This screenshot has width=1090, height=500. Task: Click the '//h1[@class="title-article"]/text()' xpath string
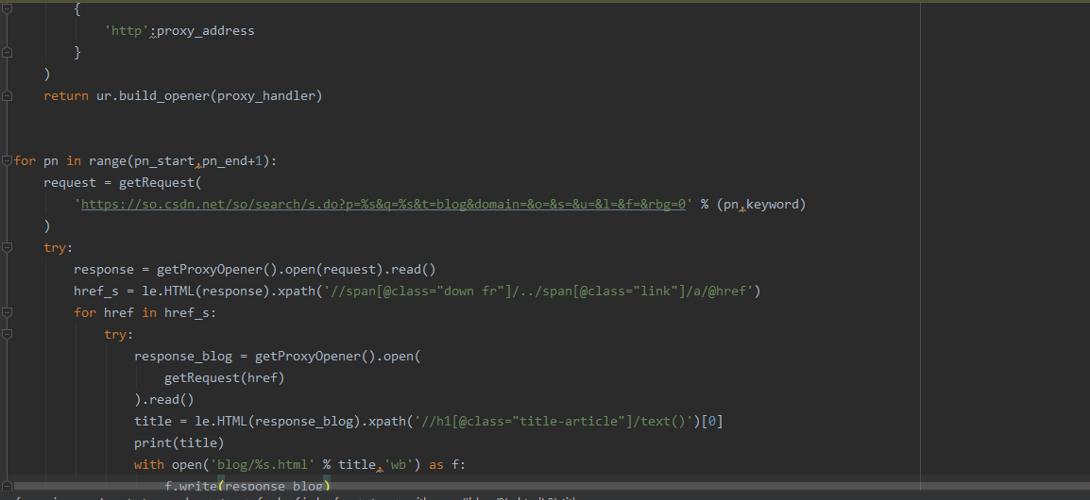click(x=554, y=421)
